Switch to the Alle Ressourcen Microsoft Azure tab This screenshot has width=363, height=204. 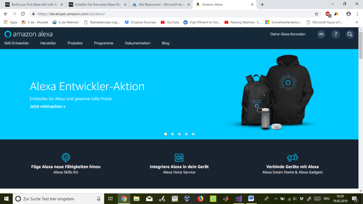161,4
